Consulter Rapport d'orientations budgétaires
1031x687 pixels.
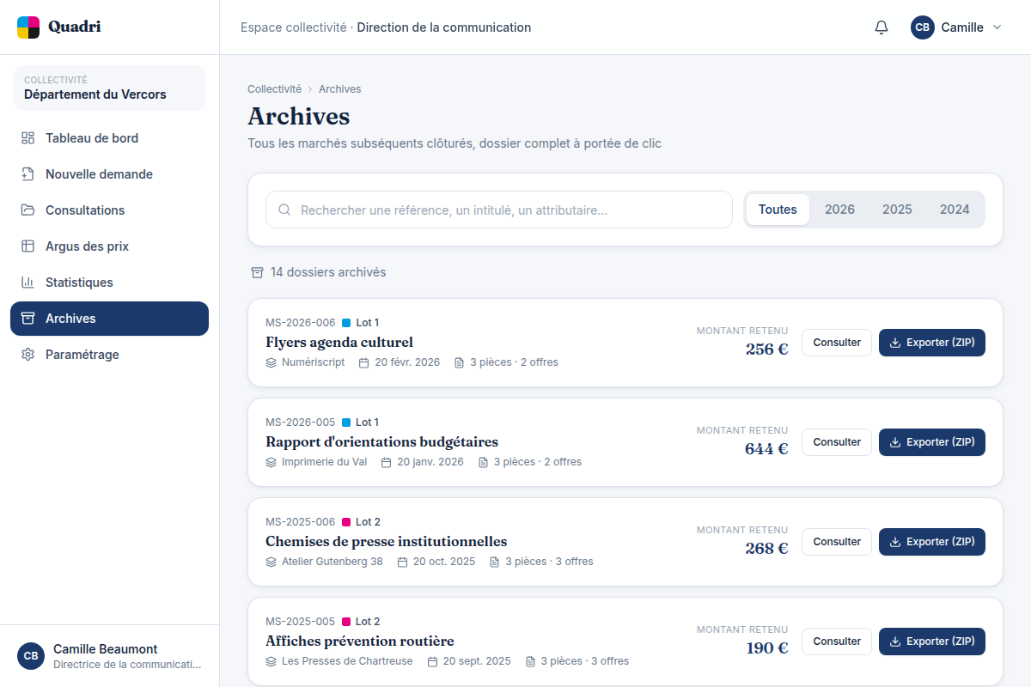point(837,442)
